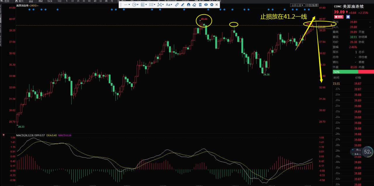The image size is (374, 186).
Task: Set a price alert with bell icon
Action: click(x=348, y=17)
